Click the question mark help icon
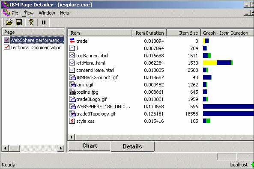The image size is (254, 169). point(31,22)
